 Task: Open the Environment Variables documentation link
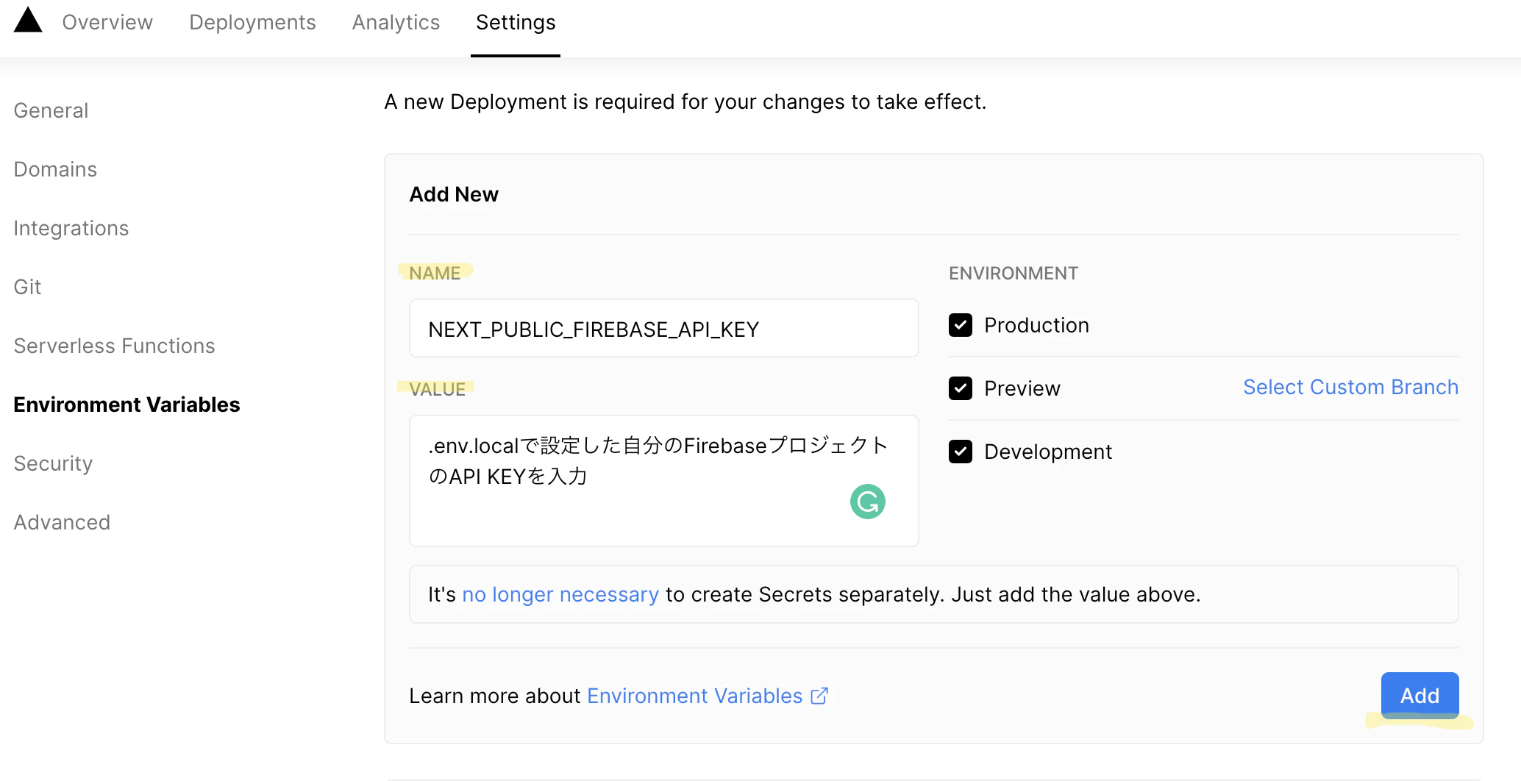point(694,696)
